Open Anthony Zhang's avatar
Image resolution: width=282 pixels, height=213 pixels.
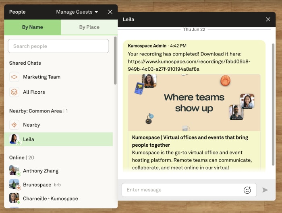tap(14, 170)
